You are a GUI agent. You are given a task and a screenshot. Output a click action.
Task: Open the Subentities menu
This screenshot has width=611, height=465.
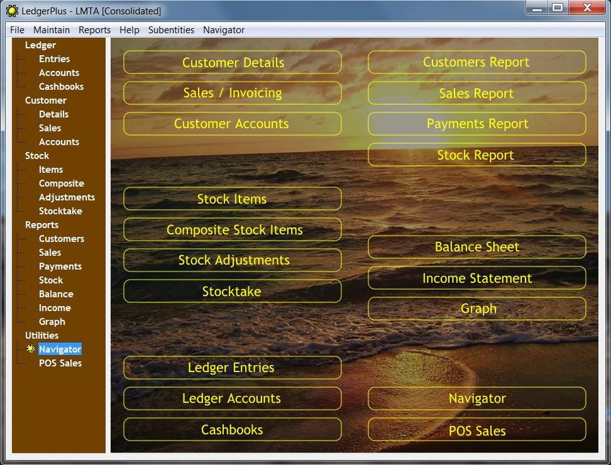(x=171, y=29)
